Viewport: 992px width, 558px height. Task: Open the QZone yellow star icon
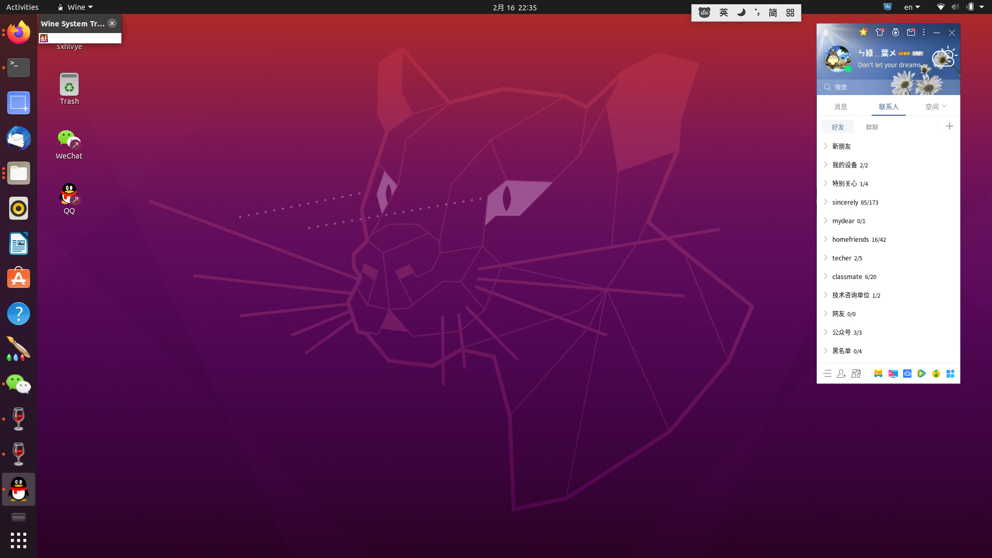(863, 32)
